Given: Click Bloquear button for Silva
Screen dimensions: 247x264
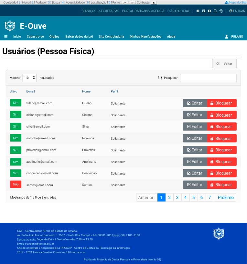Looking at the screenshot, I should click(221, 127).
